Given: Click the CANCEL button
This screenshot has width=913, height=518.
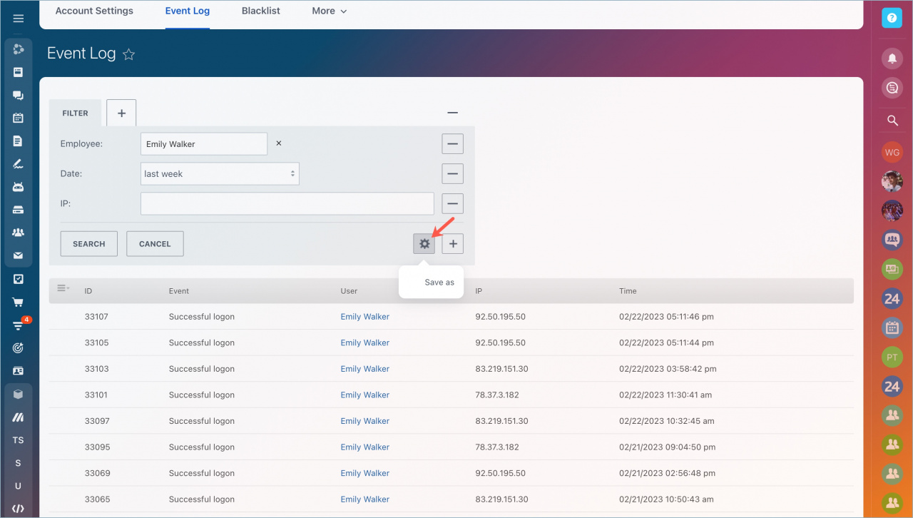Looking at the screenshot, I should 155,244.
